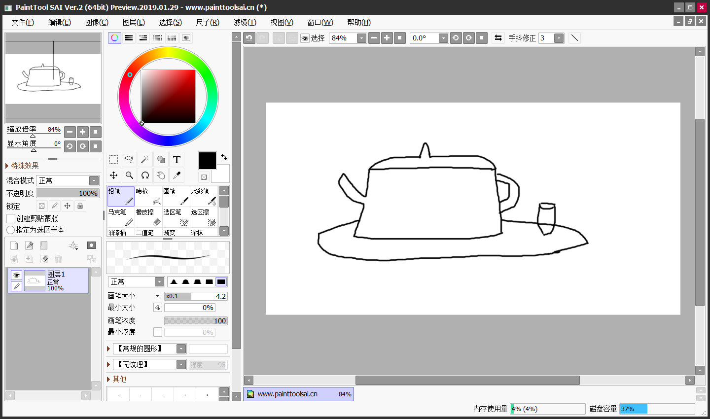Choose the 铅笔 pencil brush

(x=121, y=196)
